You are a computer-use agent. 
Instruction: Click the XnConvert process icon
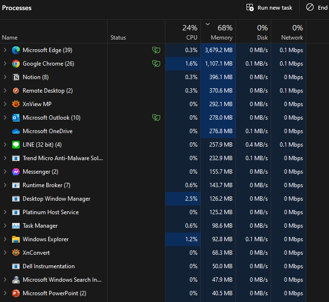(16, 253)
